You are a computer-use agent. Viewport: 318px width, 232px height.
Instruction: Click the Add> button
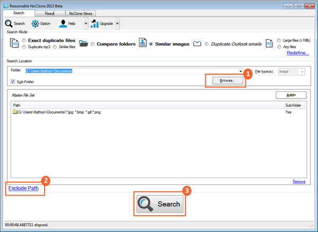291,95
